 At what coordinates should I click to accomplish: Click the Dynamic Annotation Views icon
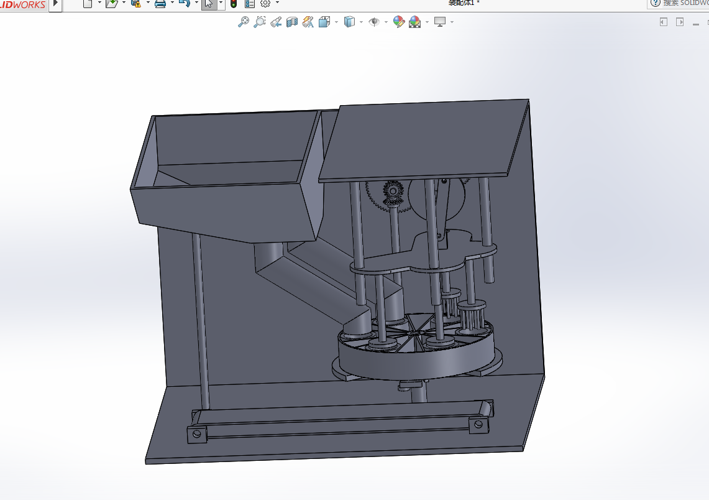pyautogui.click(x=308, y=22)
